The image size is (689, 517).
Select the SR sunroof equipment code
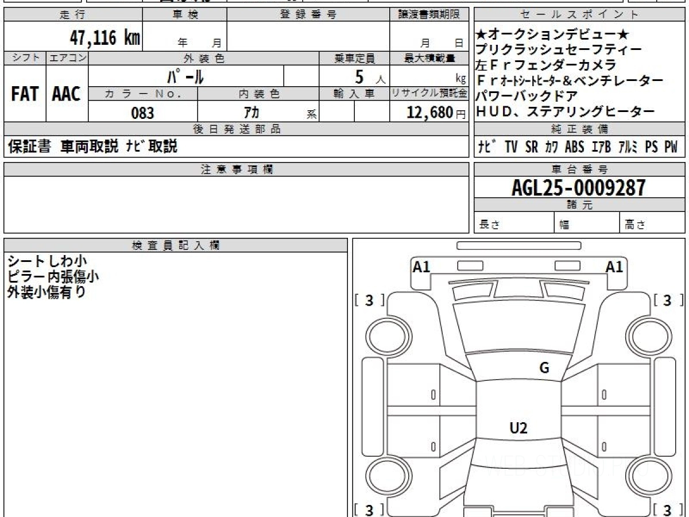click(x=532, y=147)
